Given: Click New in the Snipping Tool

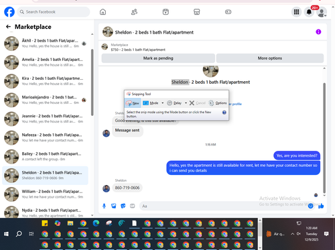Looking at the screenshot, I should tap(133, 103).
